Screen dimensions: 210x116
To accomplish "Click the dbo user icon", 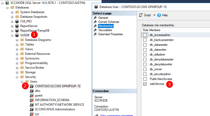I will [x=32, y=91].
